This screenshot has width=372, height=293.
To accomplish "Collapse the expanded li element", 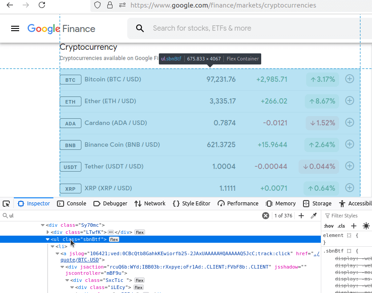I will (53, 246).
